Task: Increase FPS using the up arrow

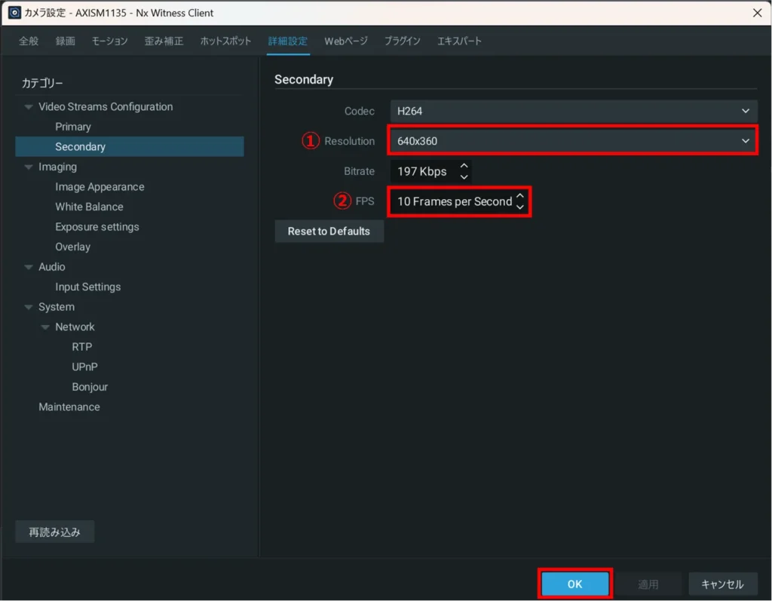Action: [519, 196]
